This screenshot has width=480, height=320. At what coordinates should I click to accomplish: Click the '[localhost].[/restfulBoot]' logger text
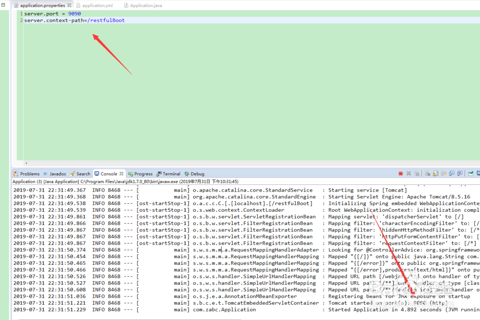point(272,204)
